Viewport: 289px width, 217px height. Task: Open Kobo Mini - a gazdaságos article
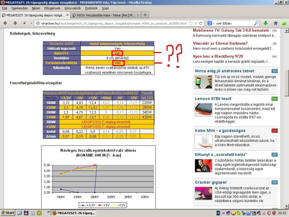pyautogui.click(x=220, y=131)
